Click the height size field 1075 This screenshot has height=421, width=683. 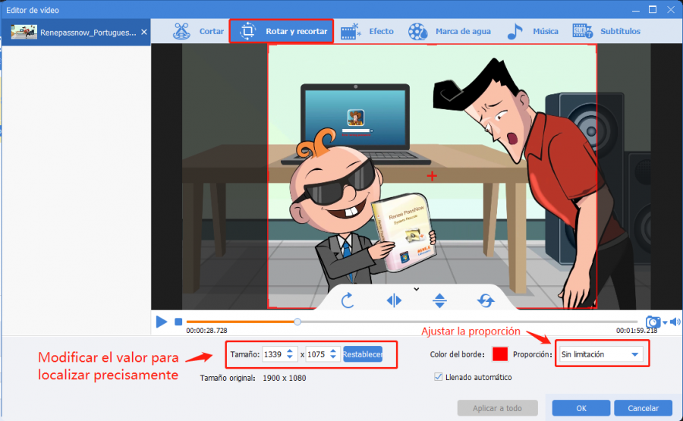pyautogui.click(x=316, y=354)
